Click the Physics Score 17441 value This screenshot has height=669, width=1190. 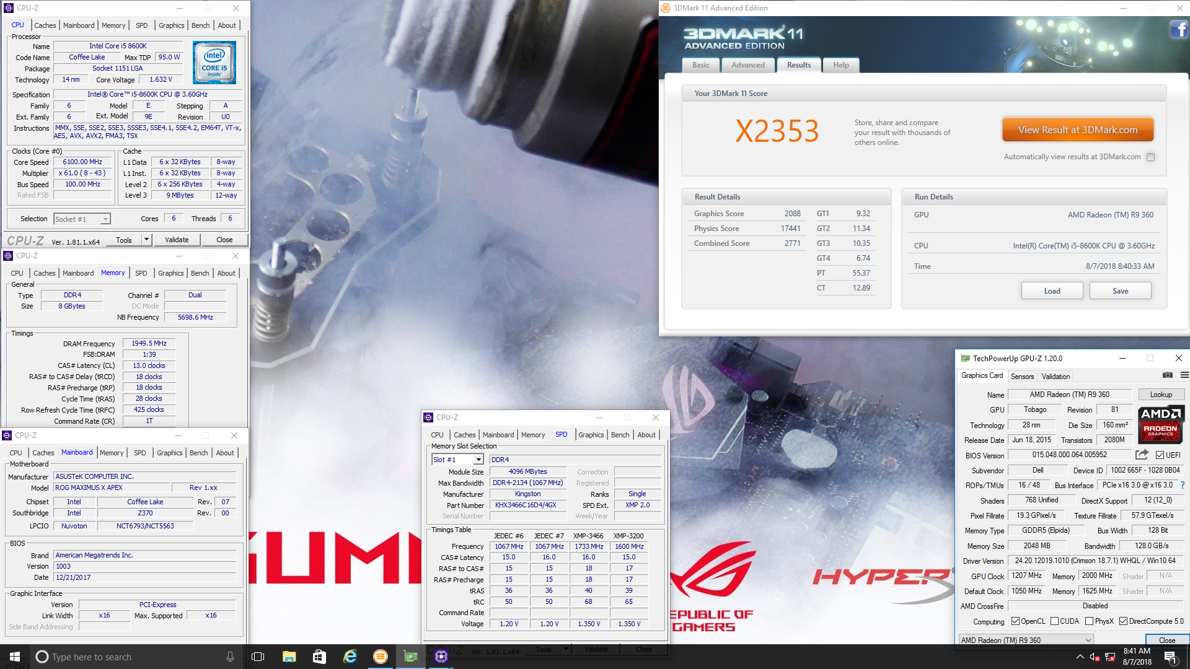(x=790, y=229)
